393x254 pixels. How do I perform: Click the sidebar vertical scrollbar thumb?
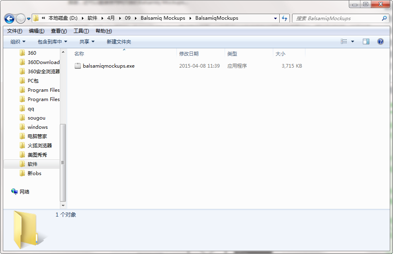[63, 163]
